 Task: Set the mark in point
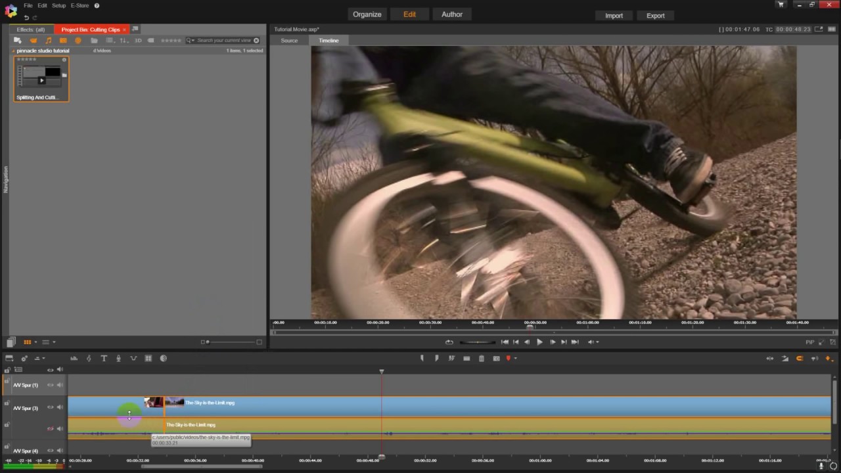click(x=422, y=358)
